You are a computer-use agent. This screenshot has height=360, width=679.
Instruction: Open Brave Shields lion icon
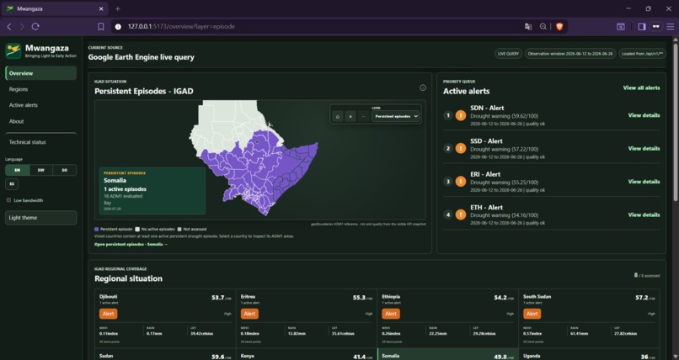click(559, 27)
